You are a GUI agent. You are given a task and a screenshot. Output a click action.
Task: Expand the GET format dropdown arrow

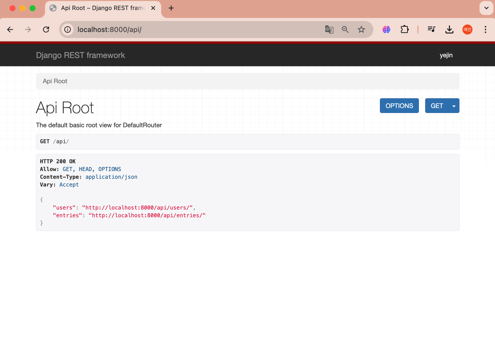tap(454, 106)
